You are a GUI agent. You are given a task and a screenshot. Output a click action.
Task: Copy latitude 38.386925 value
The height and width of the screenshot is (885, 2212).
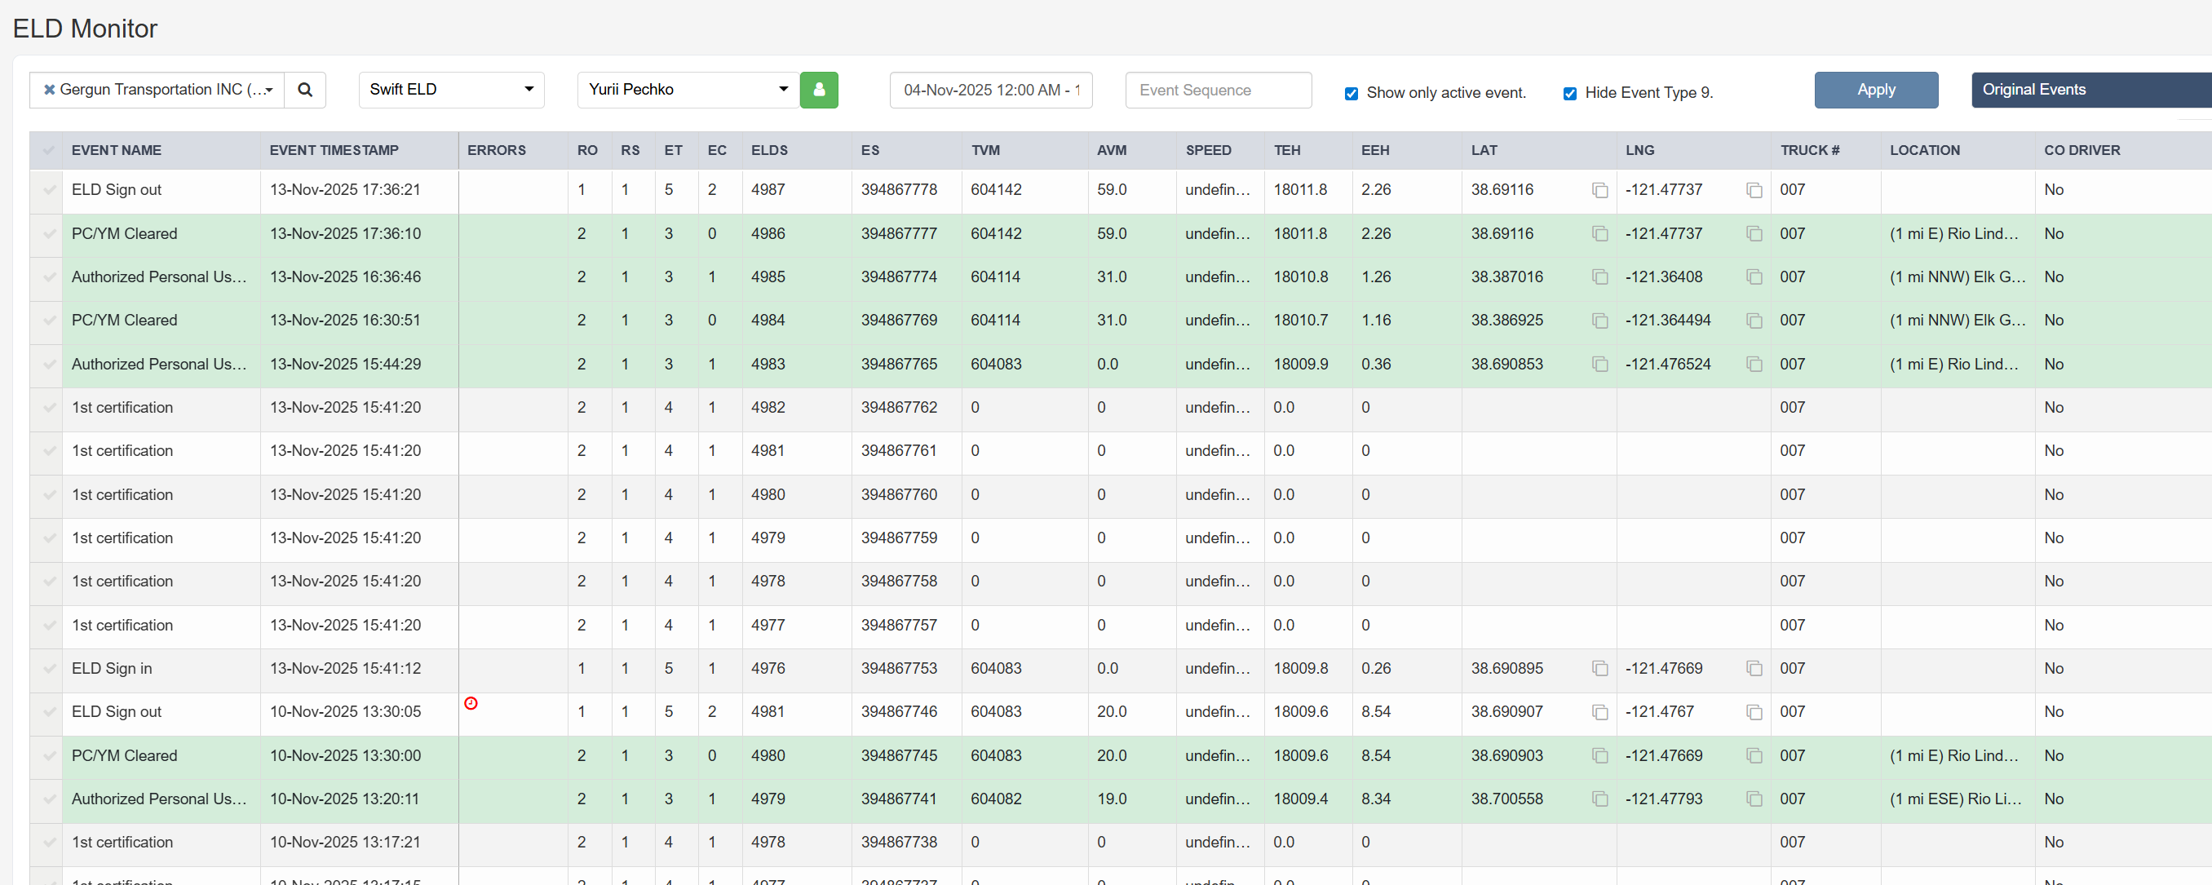point(1599,321)
